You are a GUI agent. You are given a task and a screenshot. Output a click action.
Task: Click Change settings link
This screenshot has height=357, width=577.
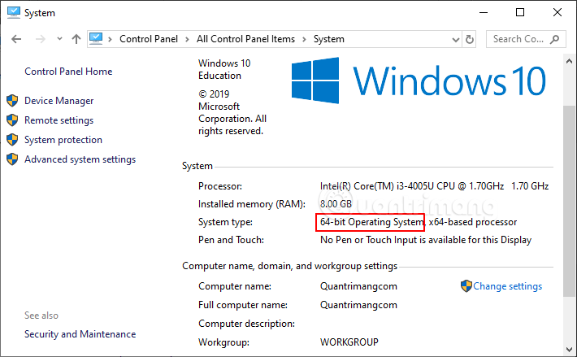coord(507,286)
